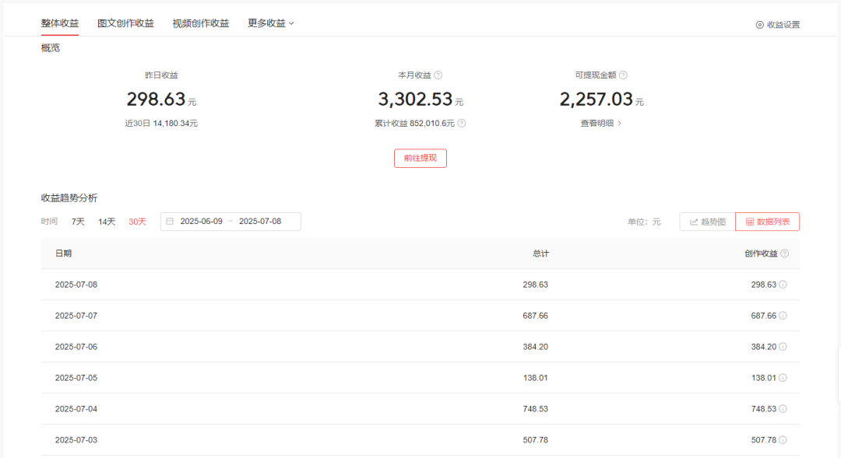Switch to 图文创作收益 tab
The height and width of the screenshot is (458, 841).
tap(125, 23)
